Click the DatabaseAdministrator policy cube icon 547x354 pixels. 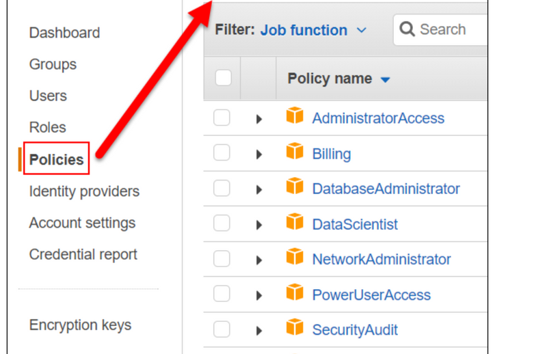pyautogui.click(x=295, y=187)
